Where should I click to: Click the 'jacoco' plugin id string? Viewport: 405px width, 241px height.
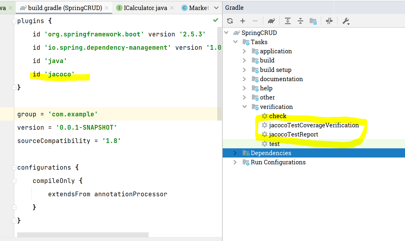click(60, 74)
